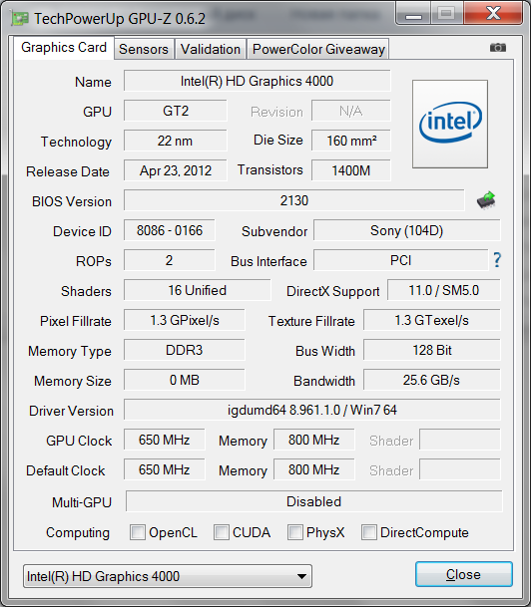The image size is (531, 607).
Task: Click the Bus Width value 128 Bit
Action: 432,350
